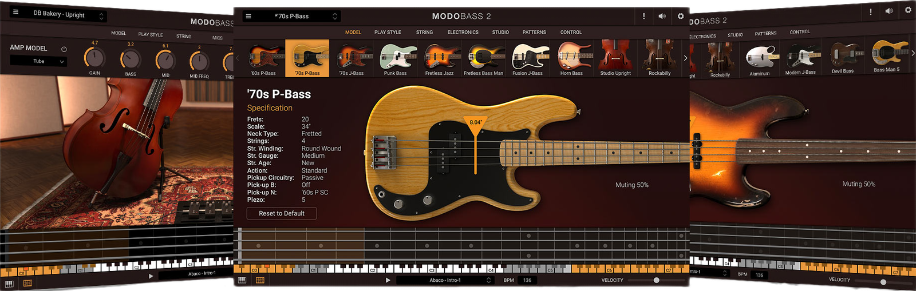Select the '70s P-Bass model thumbnail

(307, 58)
